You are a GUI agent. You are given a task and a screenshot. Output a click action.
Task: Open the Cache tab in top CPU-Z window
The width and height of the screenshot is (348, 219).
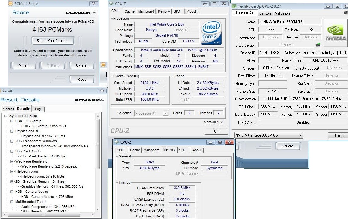(129, 11)
